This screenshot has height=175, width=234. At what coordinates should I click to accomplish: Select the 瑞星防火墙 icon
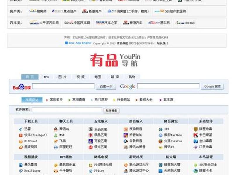tap(161, 165)
